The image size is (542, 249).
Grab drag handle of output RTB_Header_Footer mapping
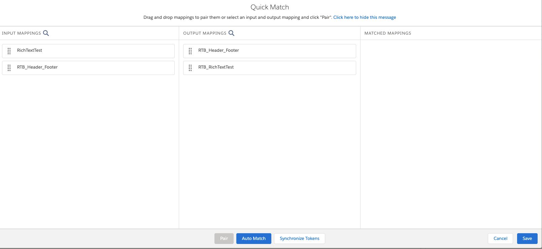click(190, 51)
